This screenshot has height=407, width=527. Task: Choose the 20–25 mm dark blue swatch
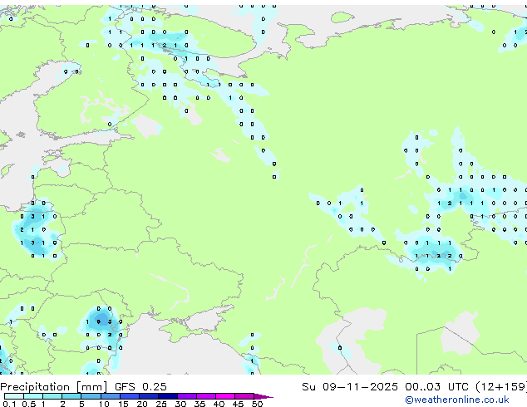point(149,396)
